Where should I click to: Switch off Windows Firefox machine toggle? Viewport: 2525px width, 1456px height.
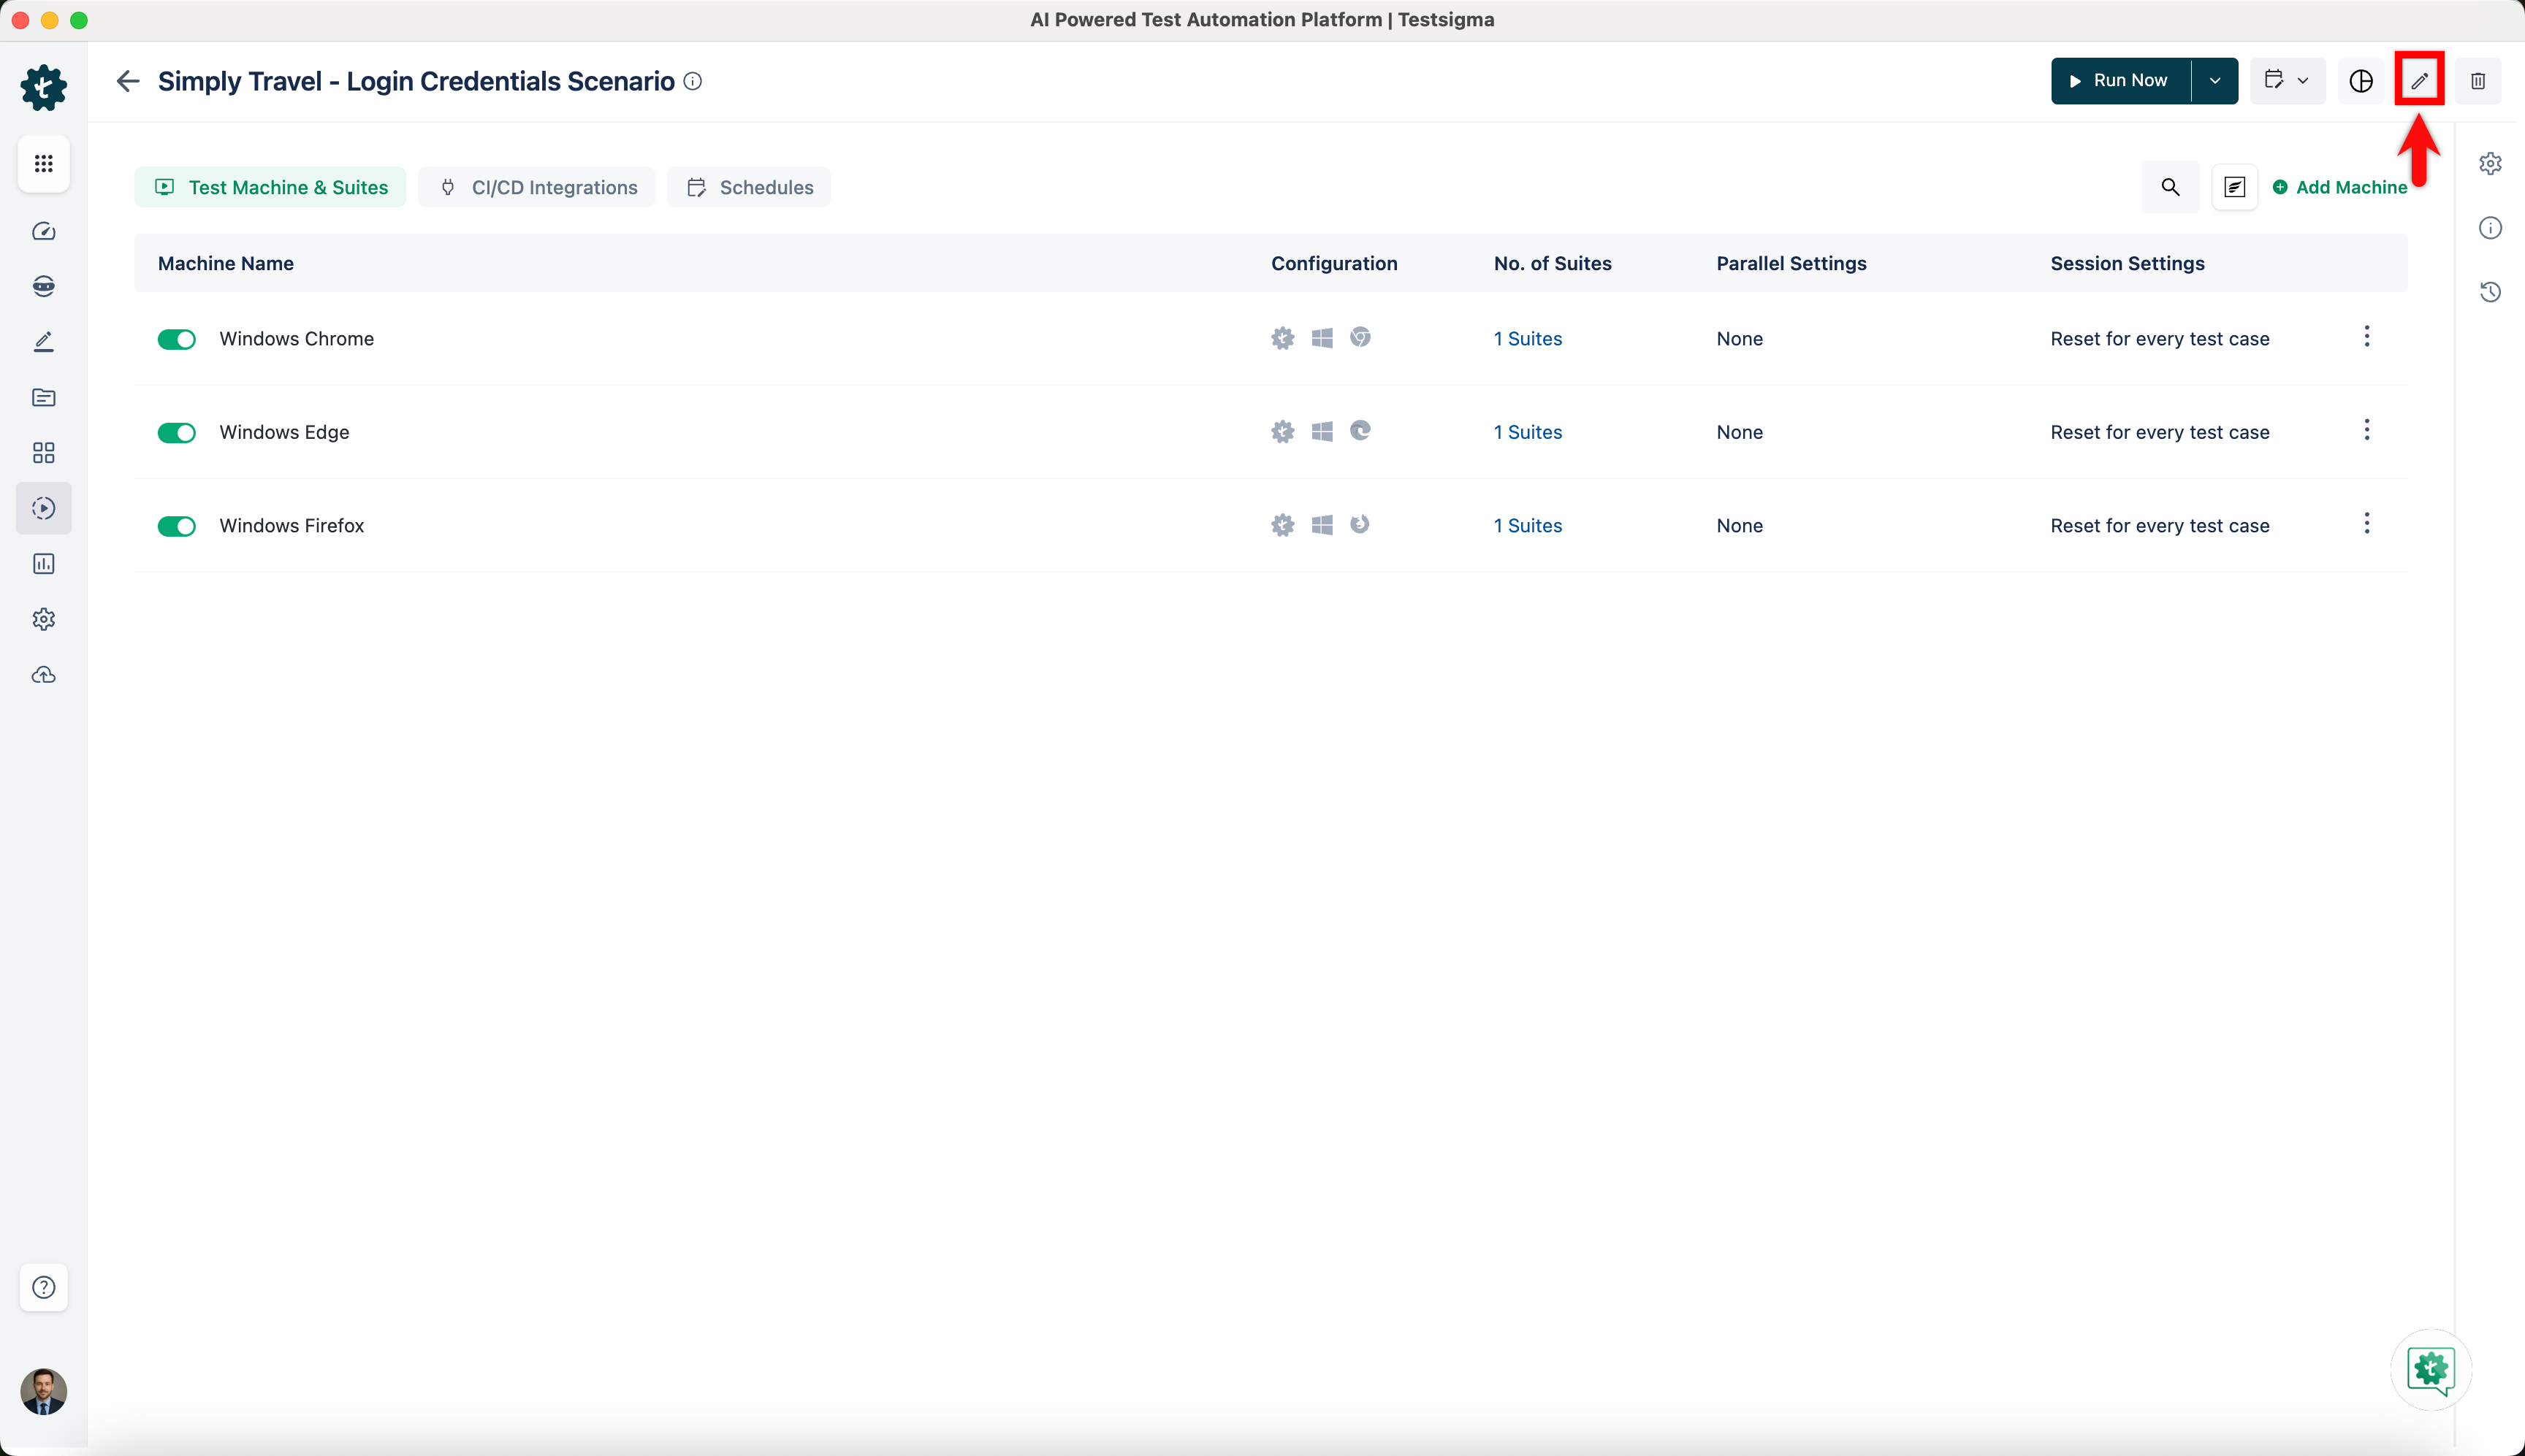click(x=176, y=526)
